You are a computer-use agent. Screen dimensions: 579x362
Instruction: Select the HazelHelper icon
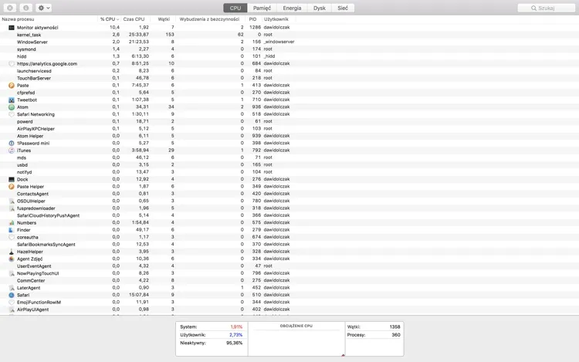[x=12, y=252]
